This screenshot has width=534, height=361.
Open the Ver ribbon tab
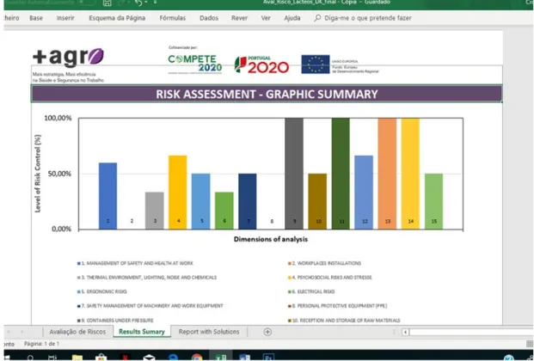[266, 18]
